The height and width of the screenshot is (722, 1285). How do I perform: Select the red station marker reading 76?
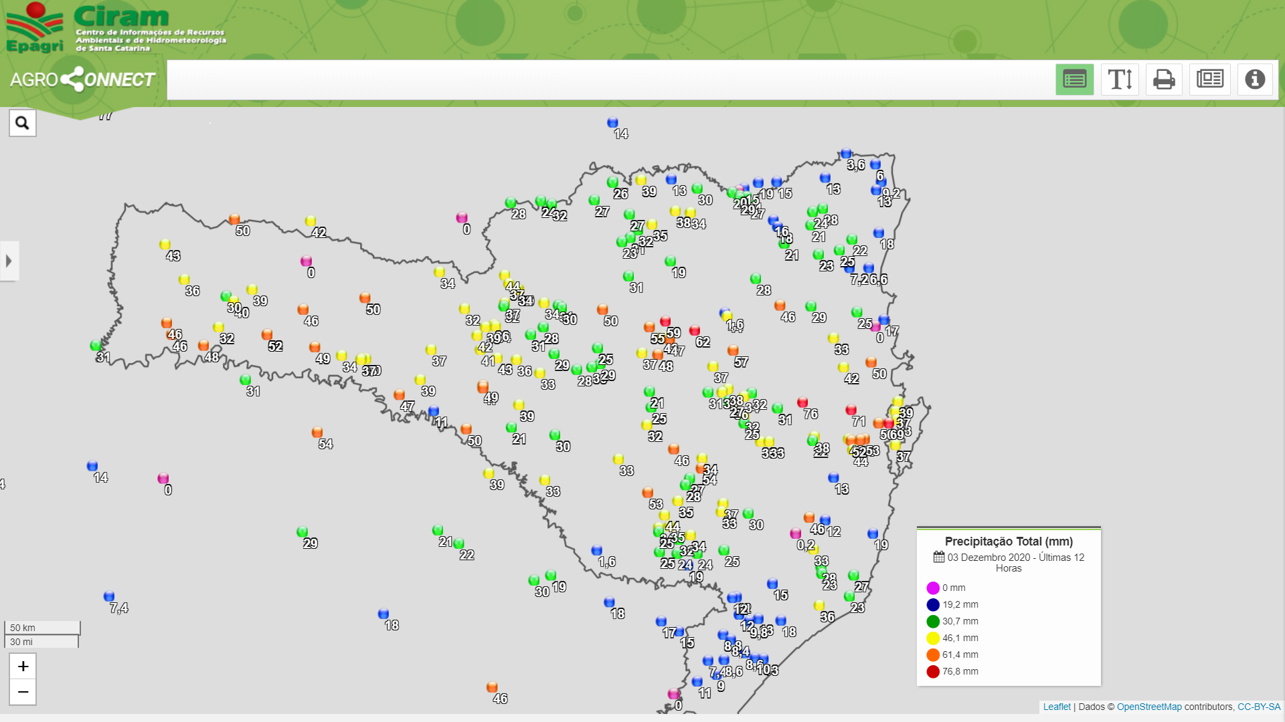[802, 402]
